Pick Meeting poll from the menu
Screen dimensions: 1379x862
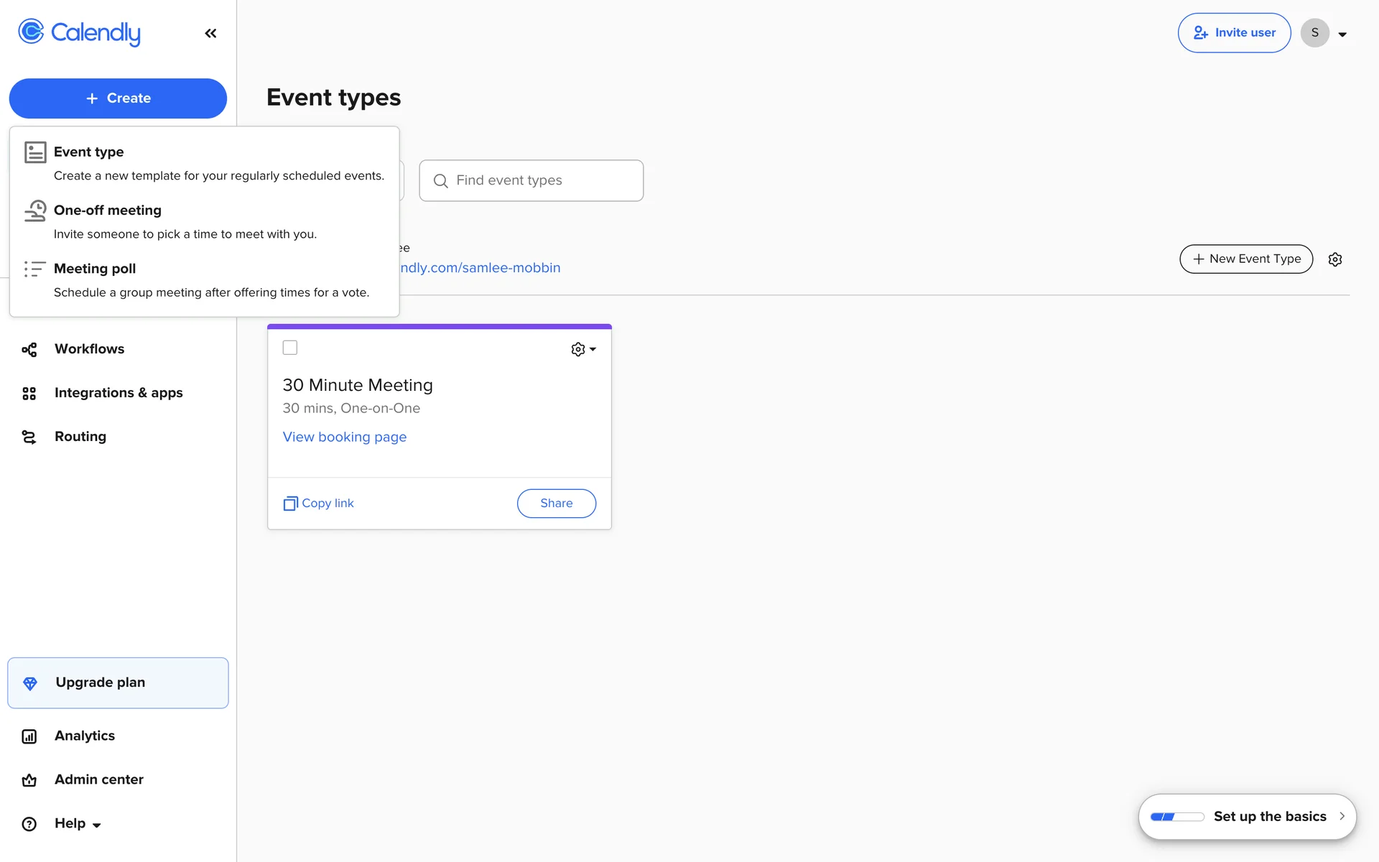(x=95, y=269)
